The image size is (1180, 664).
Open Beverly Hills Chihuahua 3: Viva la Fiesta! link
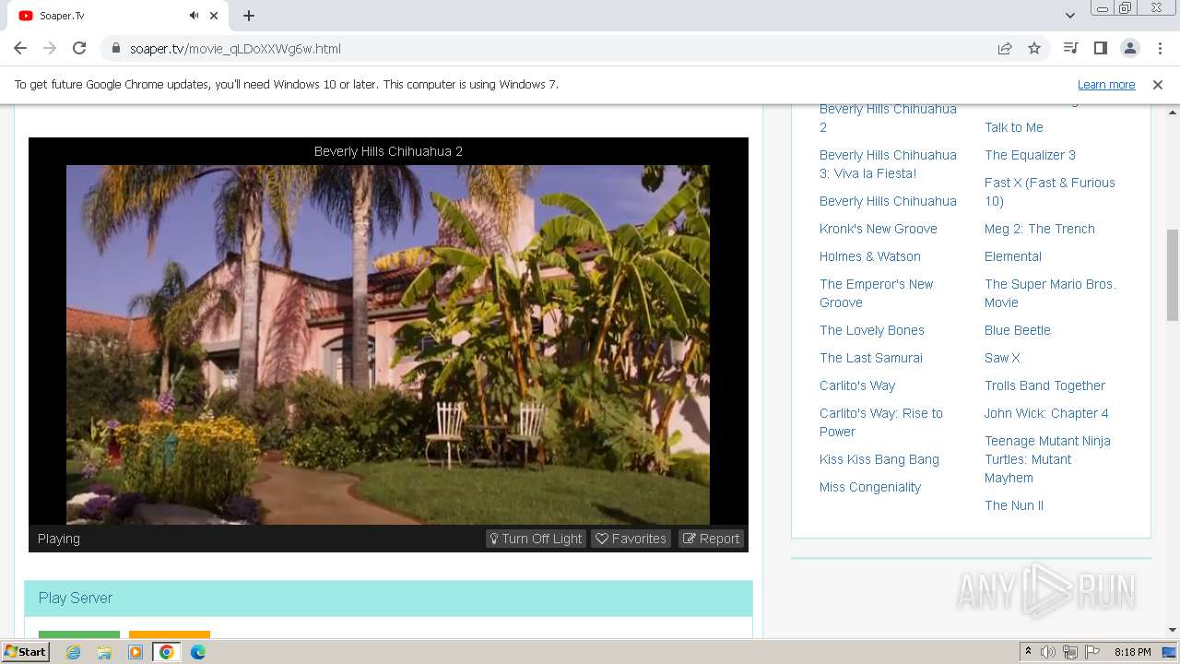[888, 164]
